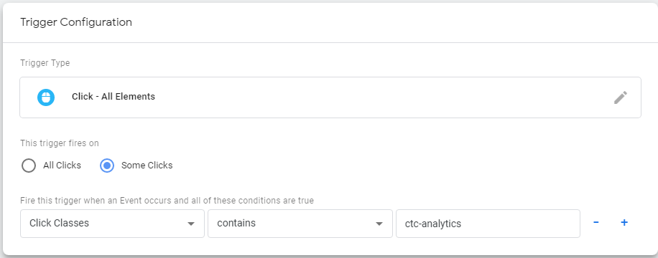Click the "All Clicks" text label

pos(62,166)
